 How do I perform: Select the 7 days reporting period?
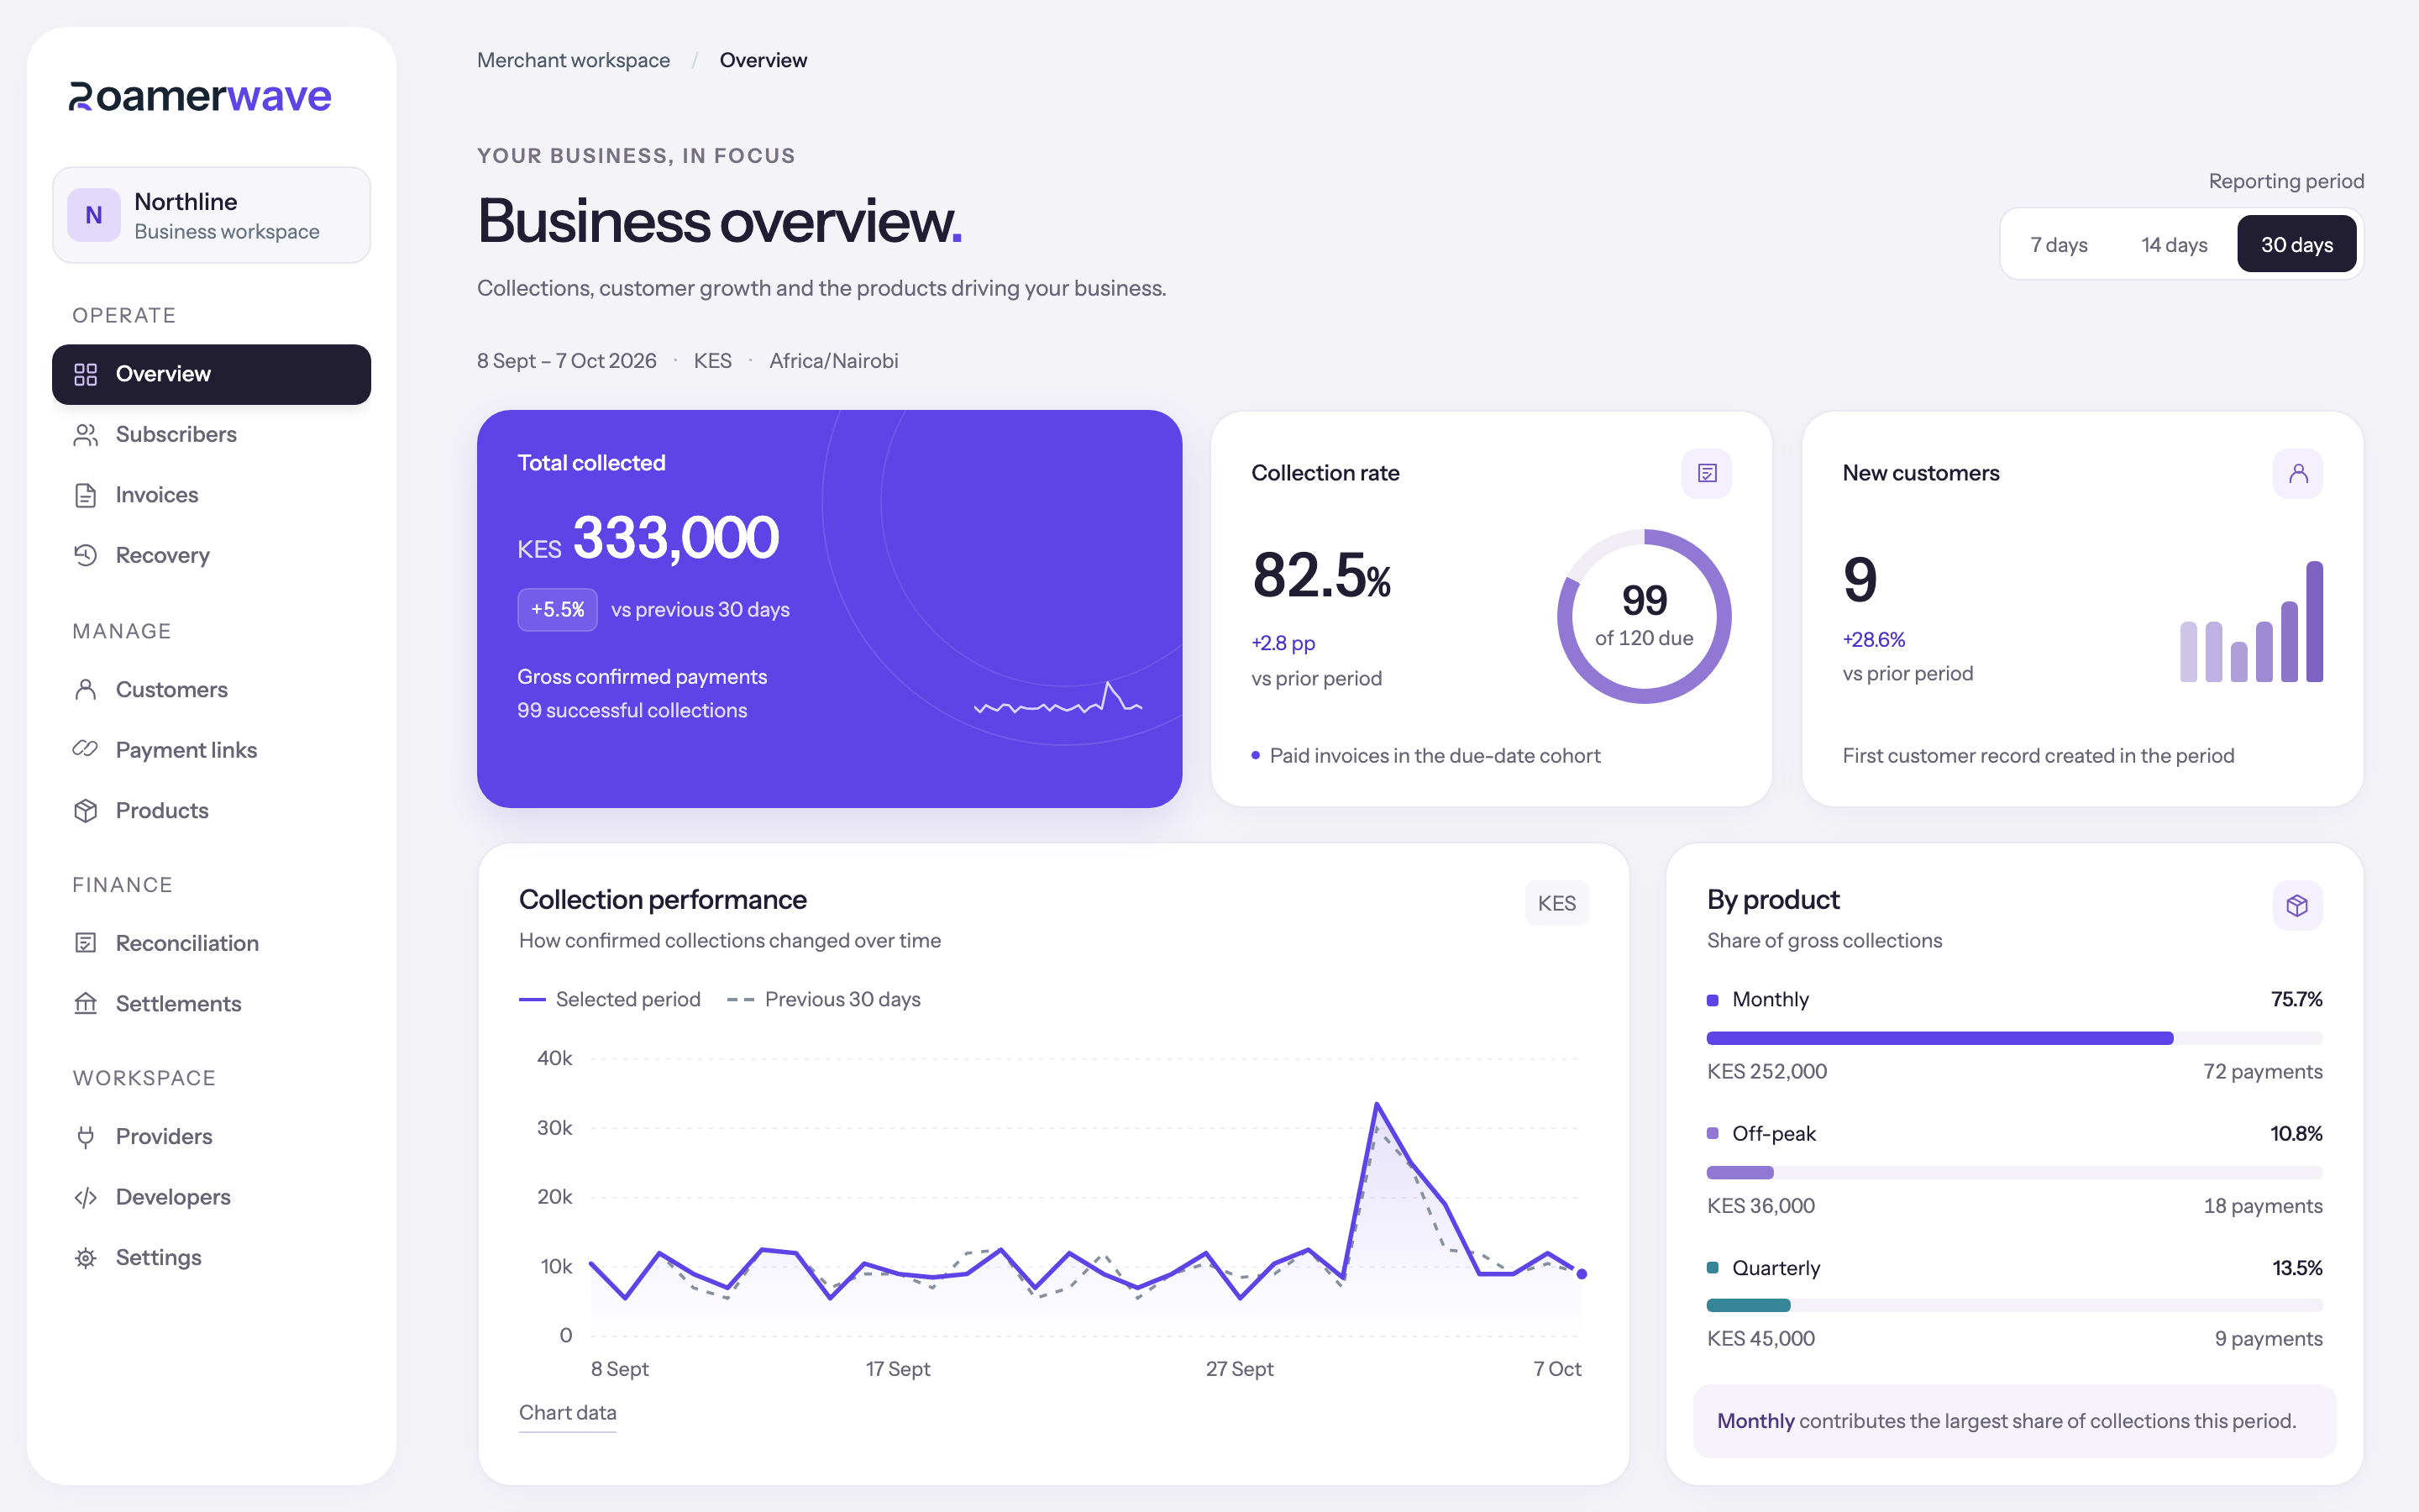pyautogui.click(x=2060, y=245)
